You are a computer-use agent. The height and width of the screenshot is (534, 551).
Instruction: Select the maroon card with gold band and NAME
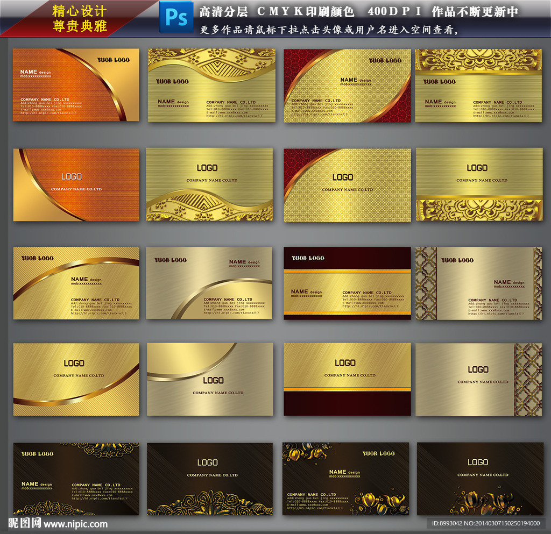click(347, 283)
